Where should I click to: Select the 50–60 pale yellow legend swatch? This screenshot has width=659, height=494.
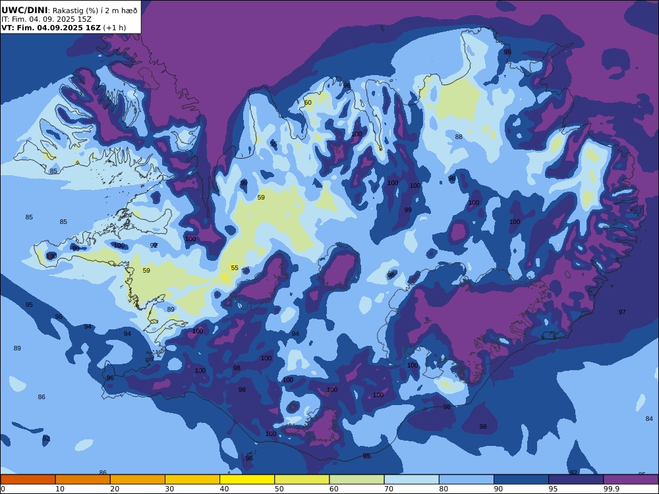click(x=302, y=480)
